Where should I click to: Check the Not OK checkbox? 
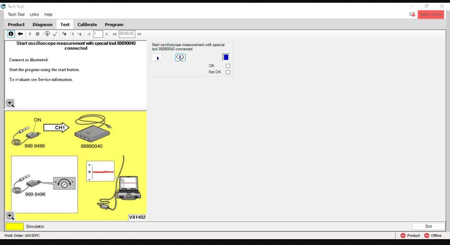[x=228, y=72]
